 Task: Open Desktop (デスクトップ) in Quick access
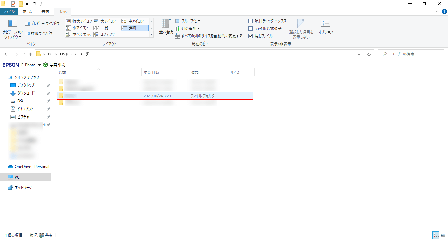(x=26, y=85)
